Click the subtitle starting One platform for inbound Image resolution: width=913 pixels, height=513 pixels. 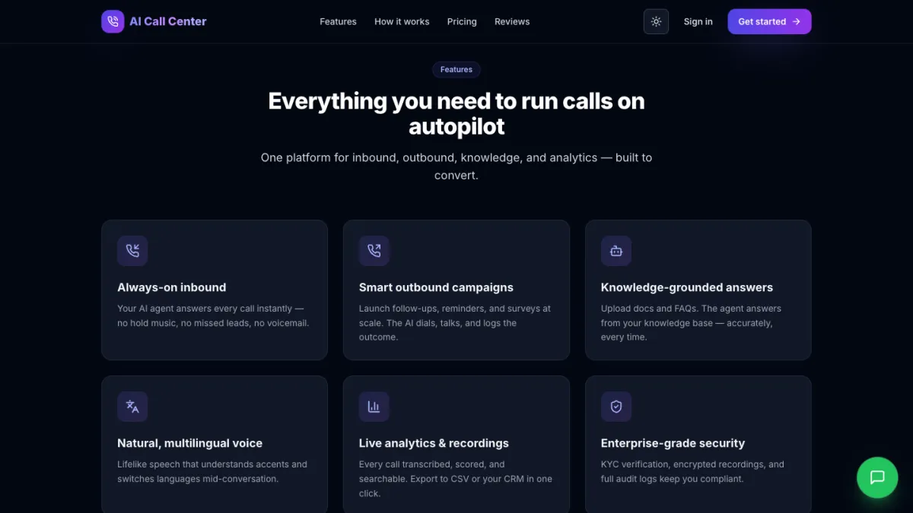click(456, 166)
